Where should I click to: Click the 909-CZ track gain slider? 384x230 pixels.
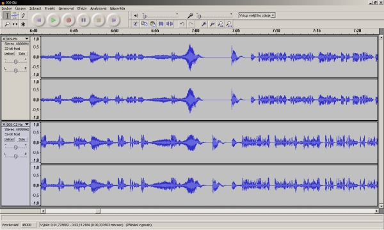(15, 147)
